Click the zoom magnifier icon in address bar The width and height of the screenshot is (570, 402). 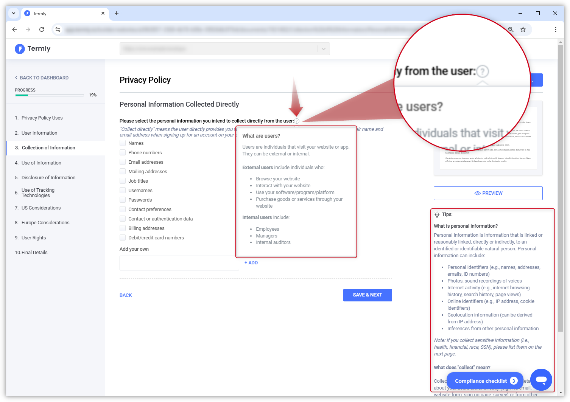click(511, 29)
